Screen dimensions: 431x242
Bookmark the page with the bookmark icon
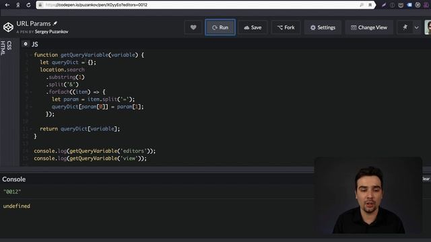(370, 5)
